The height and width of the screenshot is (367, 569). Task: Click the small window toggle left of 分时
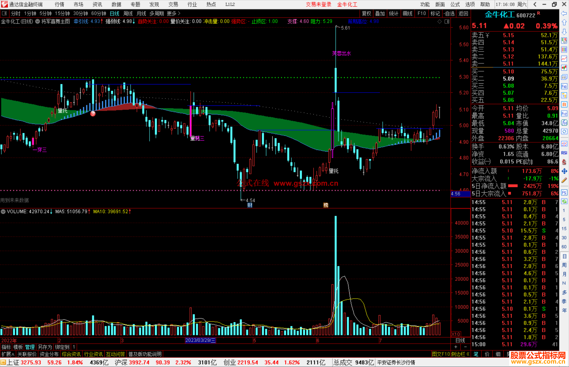click(4, 13)
